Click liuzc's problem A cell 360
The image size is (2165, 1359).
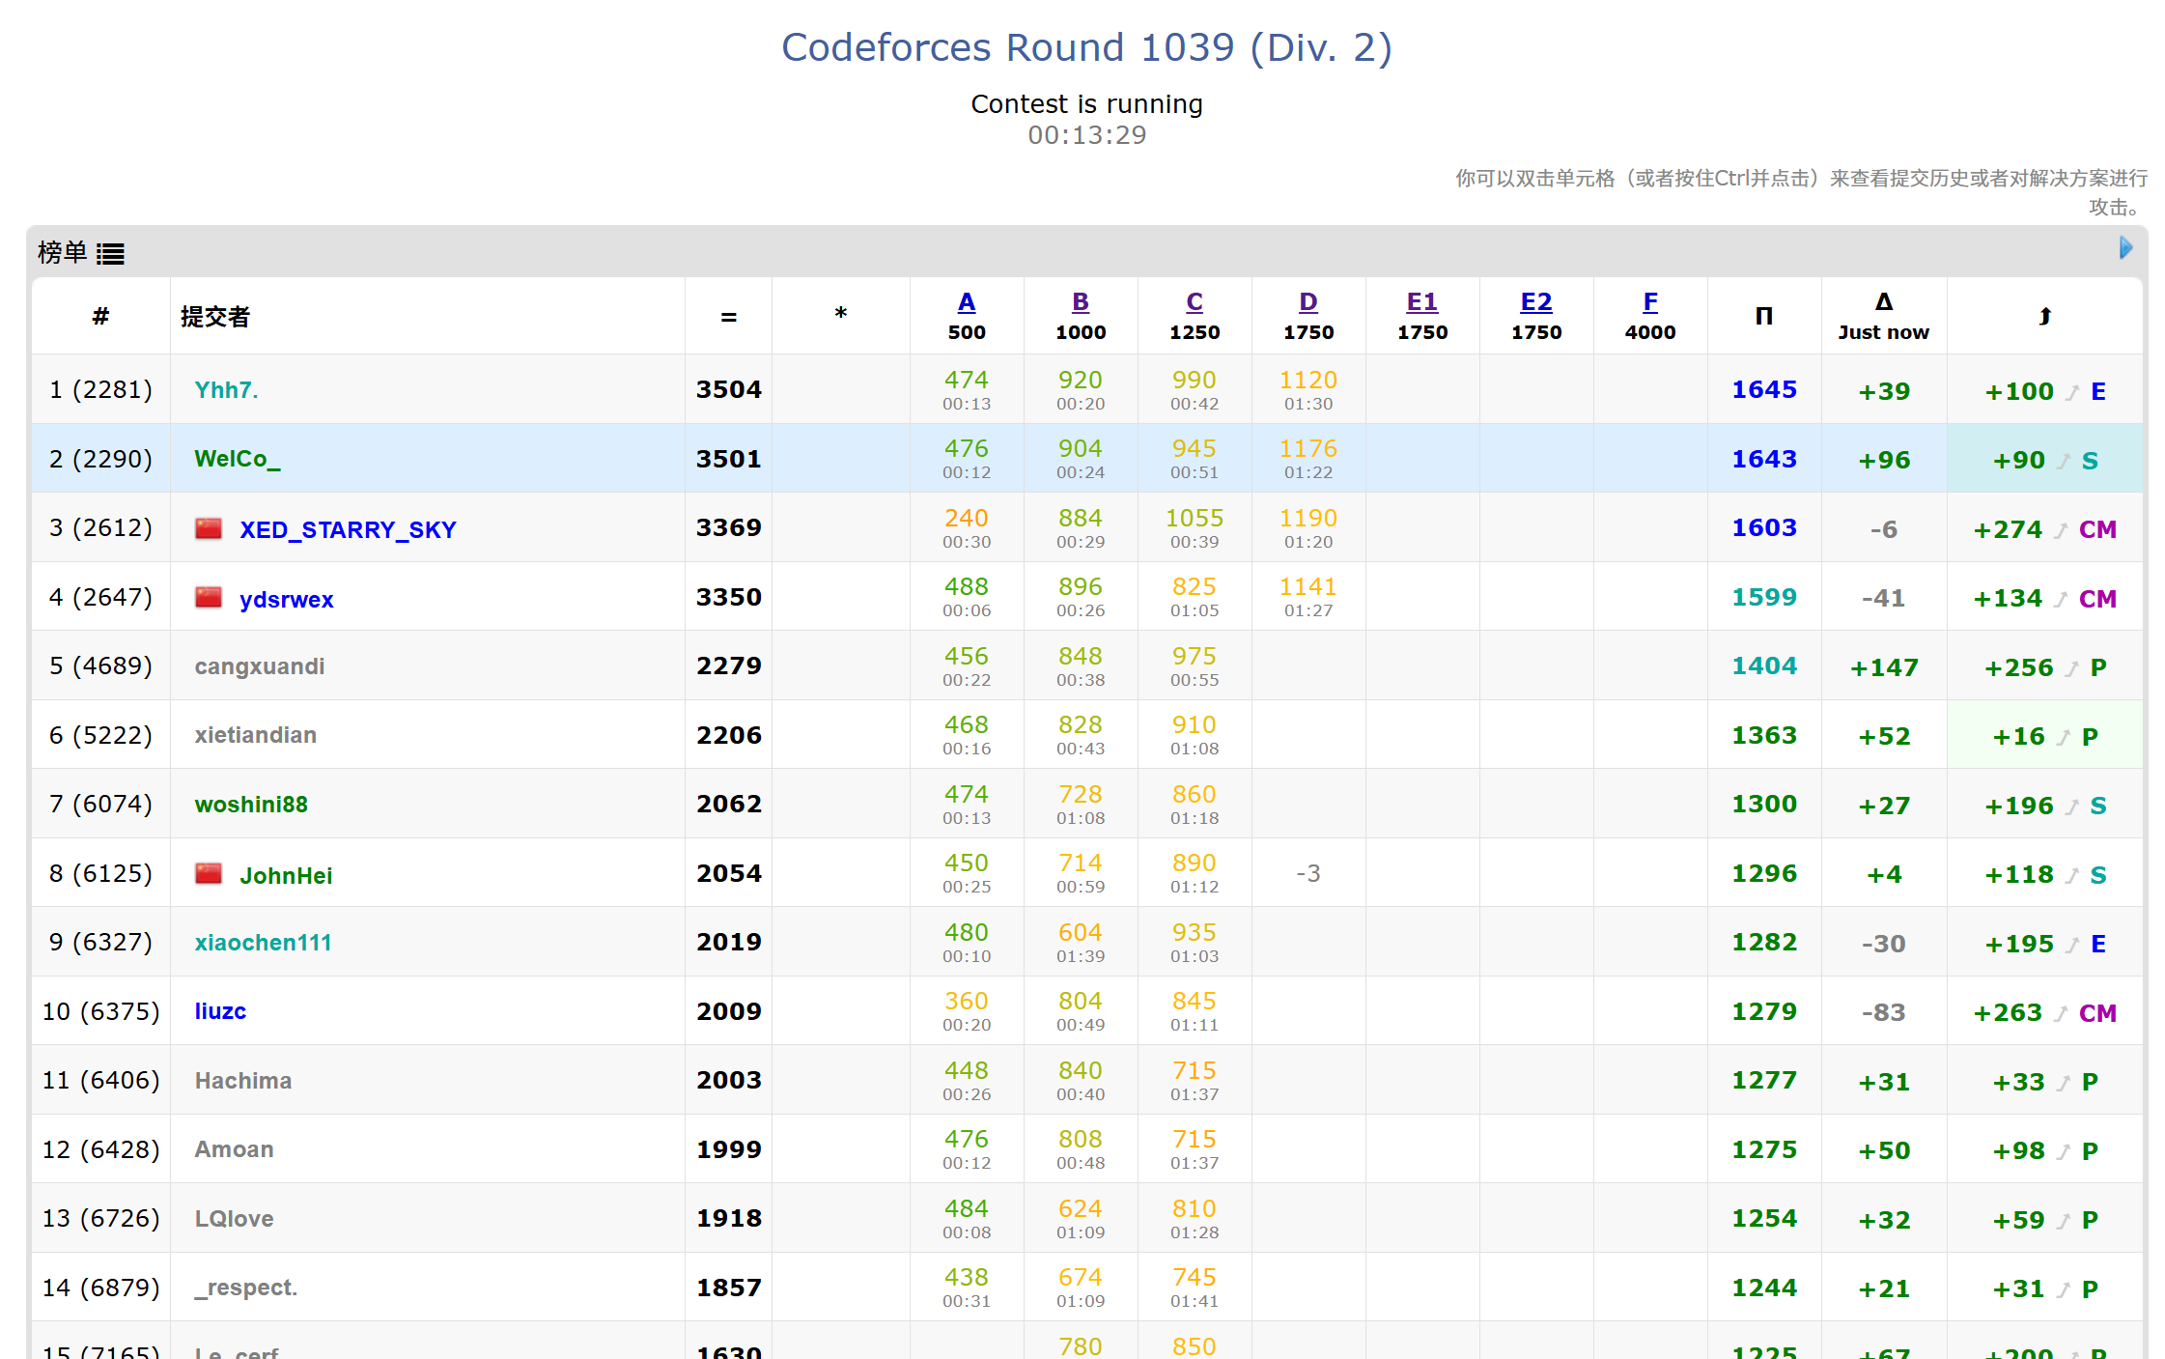coord(966,1011)
